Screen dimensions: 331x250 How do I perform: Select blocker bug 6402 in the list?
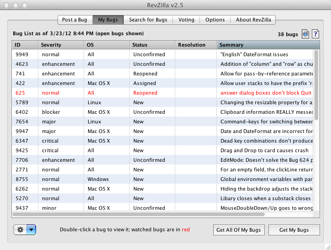pyautogui.click(x=137, y=112)
